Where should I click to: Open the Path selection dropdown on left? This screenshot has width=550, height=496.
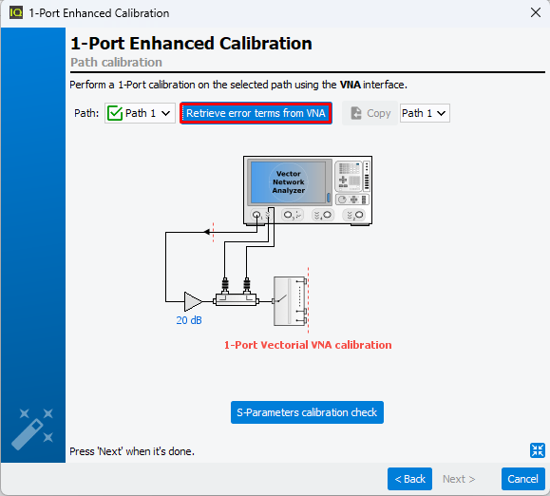[x=140, y=113]
